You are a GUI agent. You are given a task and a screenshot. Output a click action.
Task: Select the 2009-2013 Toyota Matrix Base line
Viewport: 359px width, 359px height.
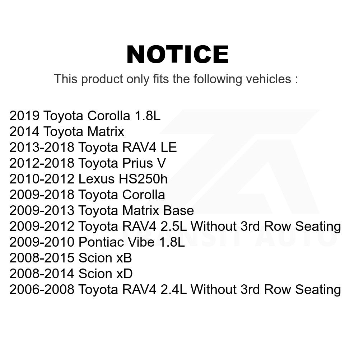(x=102, y=210)
